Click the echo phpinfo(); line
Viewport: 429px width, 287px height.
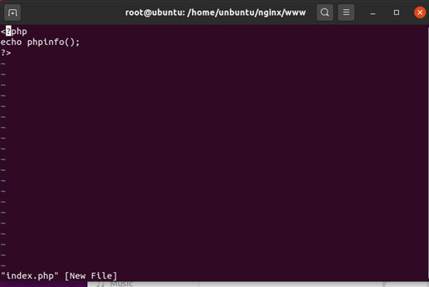click(x=40, y=42)
